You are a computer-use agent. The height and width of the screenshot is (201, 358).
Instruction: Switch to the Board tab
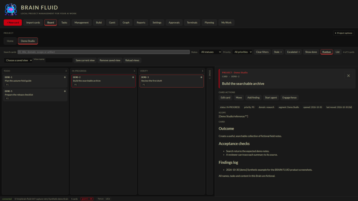50,23
